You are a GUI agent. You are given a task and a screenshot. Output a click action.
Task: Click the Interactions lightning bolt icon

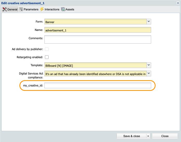(42, 9)
